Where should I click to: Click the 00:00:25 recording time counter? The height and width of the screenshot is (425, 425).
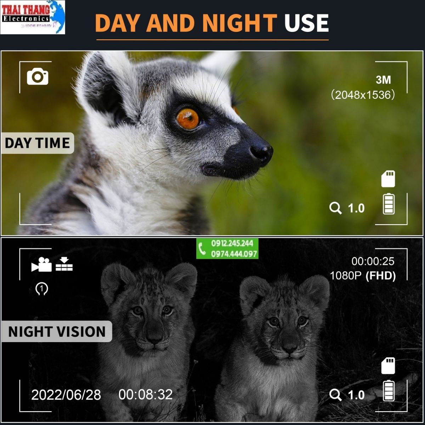click(373, 261)
